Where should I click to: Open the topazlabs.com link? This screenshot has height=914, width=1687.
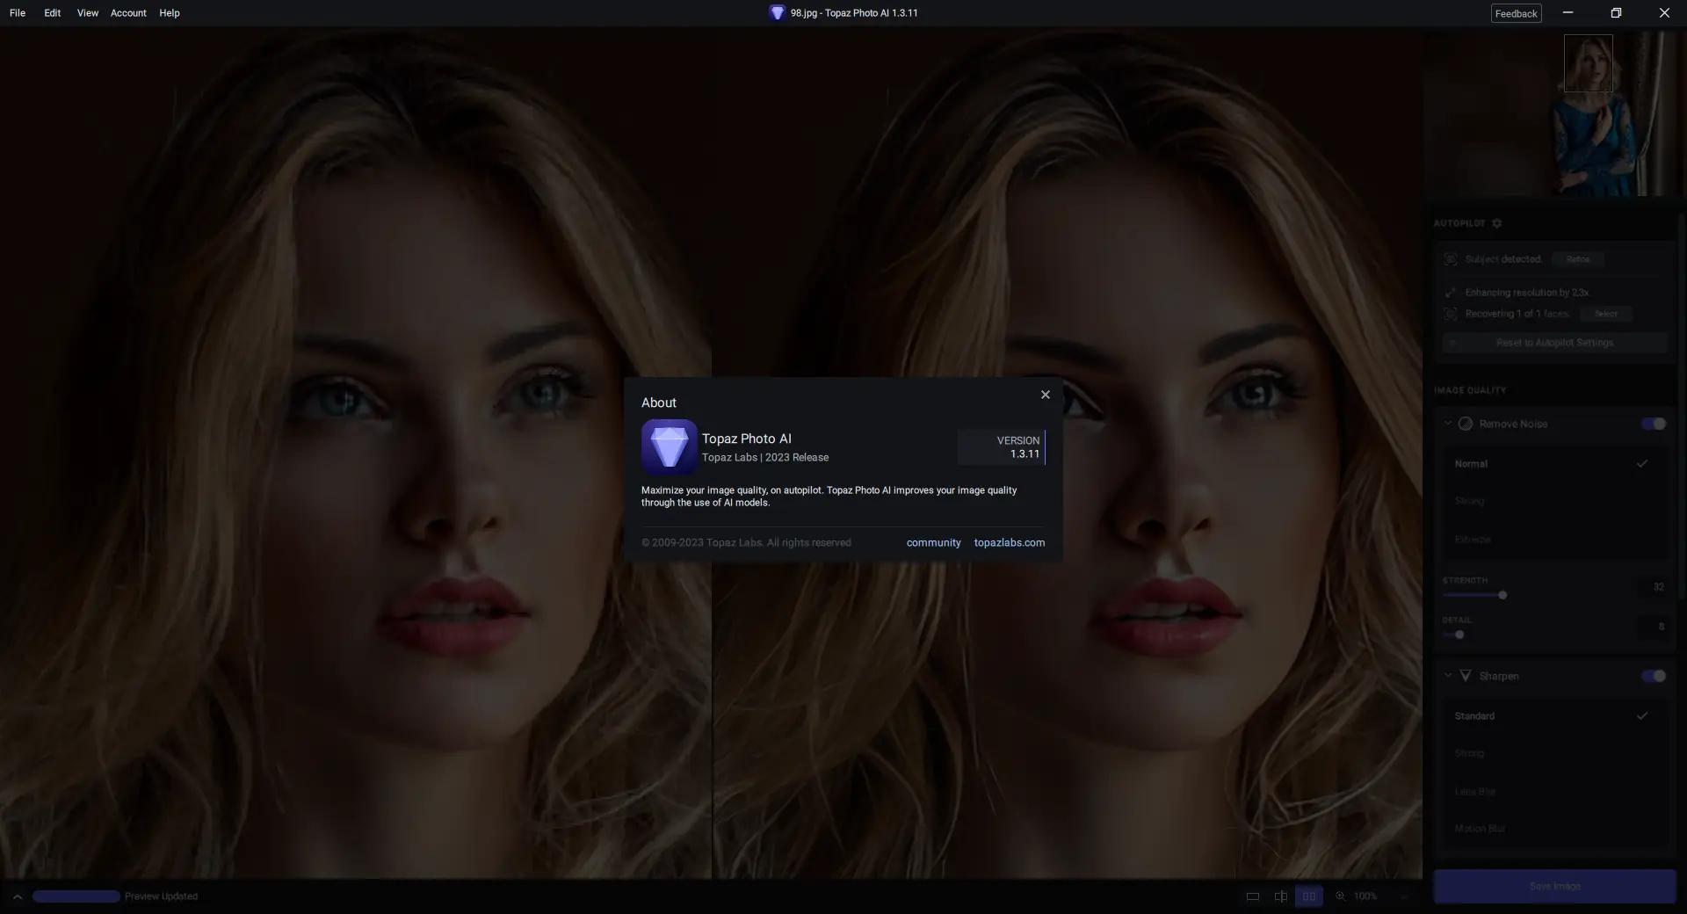pyautogui.click(x=1009, y=542)
